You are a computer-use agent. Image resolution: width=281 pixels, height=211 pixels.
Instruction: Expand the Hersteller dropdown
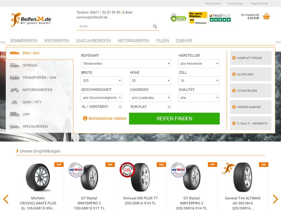(x=199, y=64)
